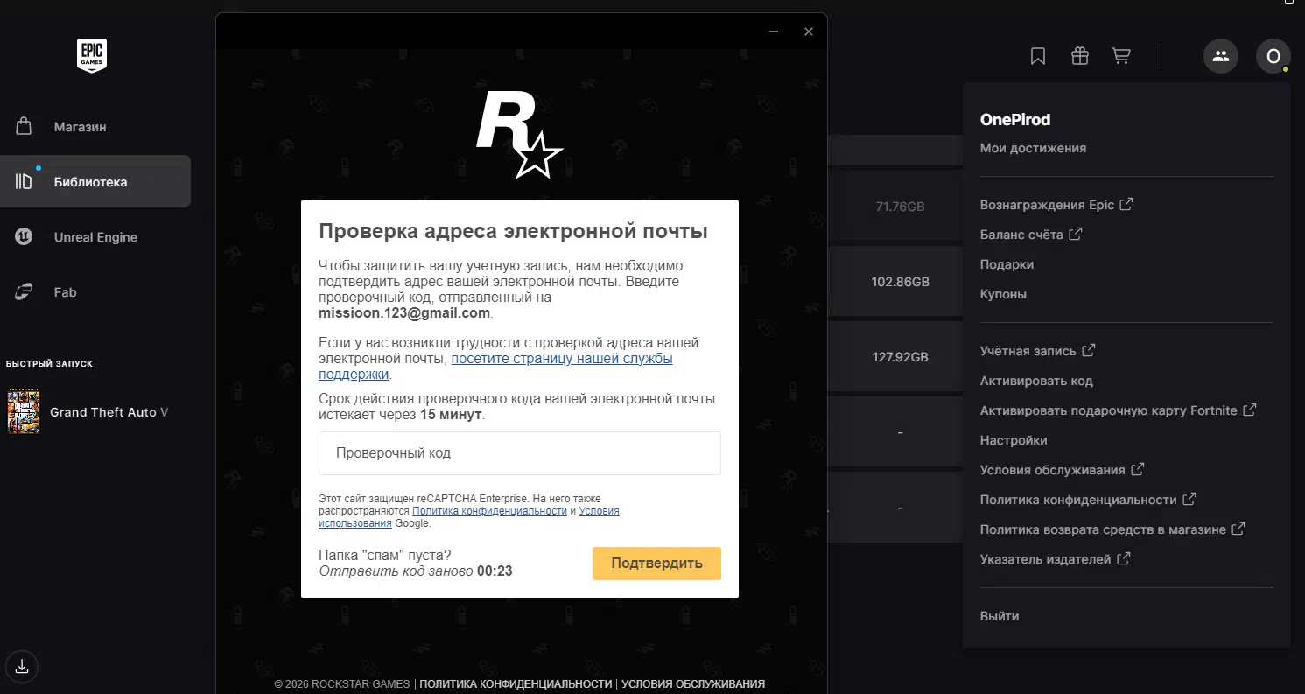Click the Epic Games logo icon

point(91,56)
